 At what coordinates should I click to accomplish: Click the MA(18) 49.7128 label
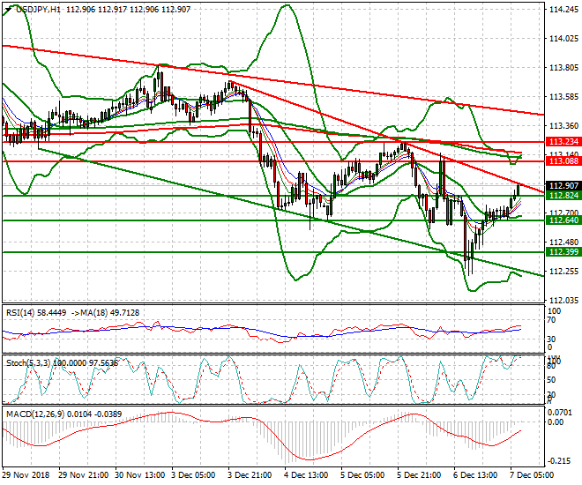pos(110,313)
